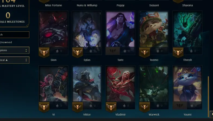213x121 pixels.
Task: Click Taric's dimmed mastery crest icon
Action: pos(113,51)
